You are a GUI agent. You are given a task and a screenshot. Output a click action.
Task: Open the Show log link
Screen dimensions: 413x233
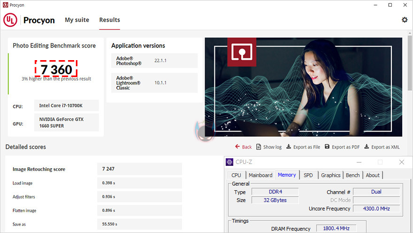tap(272, 147)
